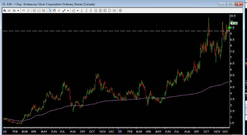Close the EXK chart window

tap(239, 4)
